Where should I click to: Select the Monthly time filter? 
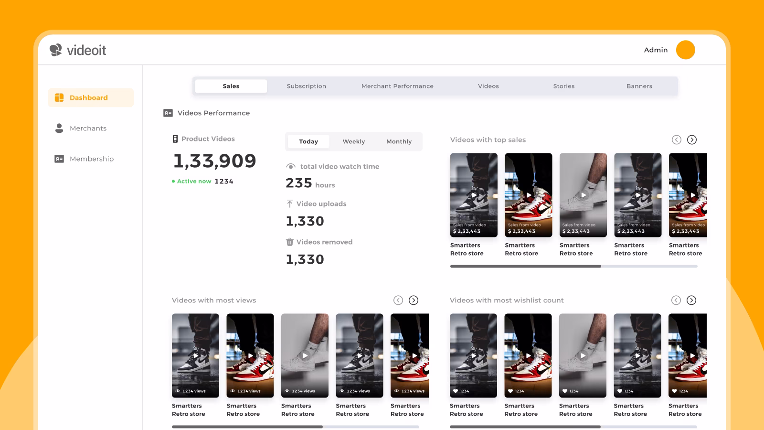399,141
